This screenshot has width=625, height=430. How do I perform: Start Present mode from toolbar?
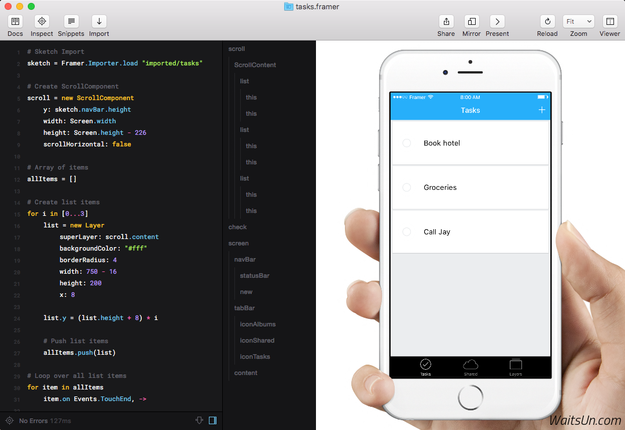click(x=497, y=22)
